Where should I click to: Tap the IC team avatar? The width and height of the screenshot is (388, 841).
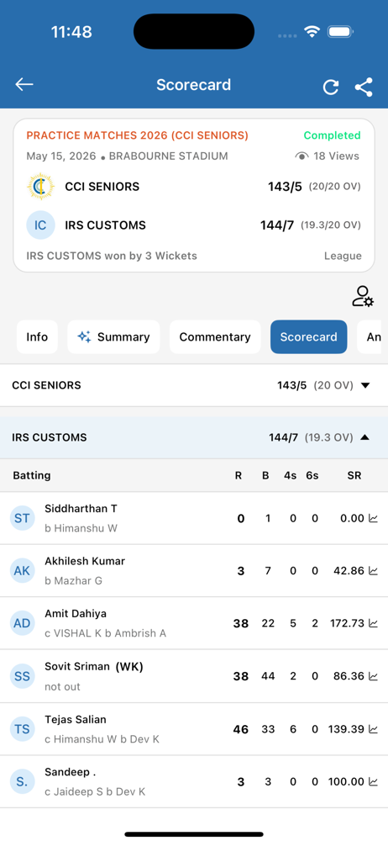(x=40, y=225)
